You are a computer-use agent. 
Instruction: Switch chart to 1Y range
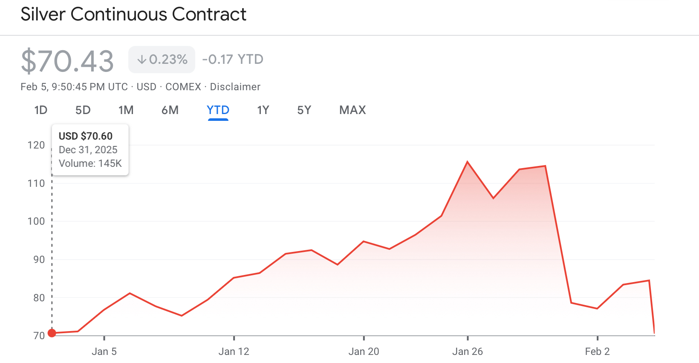coord(263,110)
